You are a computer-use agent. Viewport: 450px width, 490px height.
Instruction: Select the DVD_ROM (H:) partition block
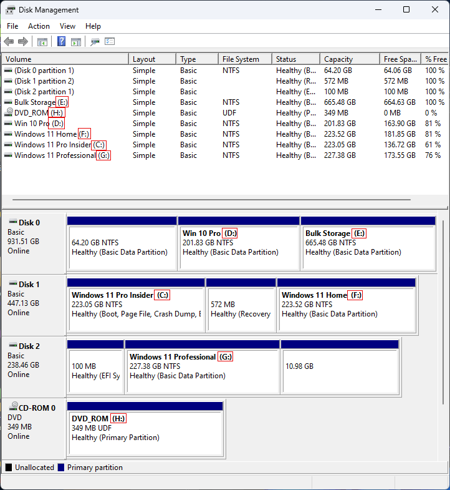pos(145,428)
